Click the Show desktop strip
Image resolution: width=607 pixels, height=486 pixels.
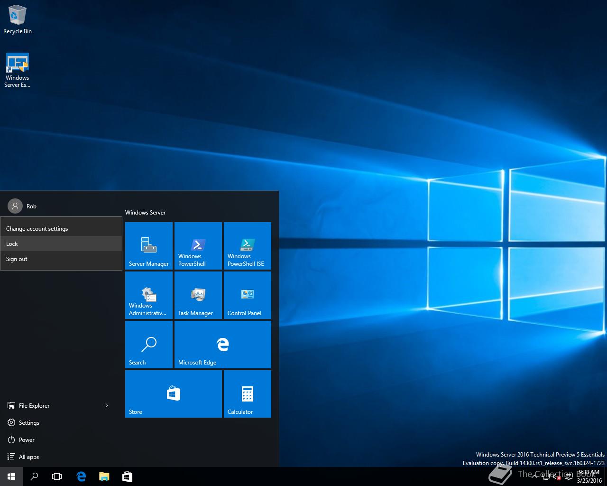606,477
